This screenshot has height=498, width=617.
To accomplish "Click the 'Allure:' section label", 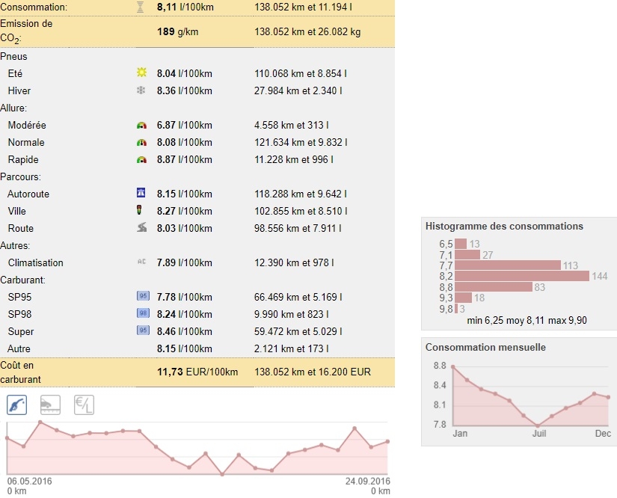I will pos(13,108).
